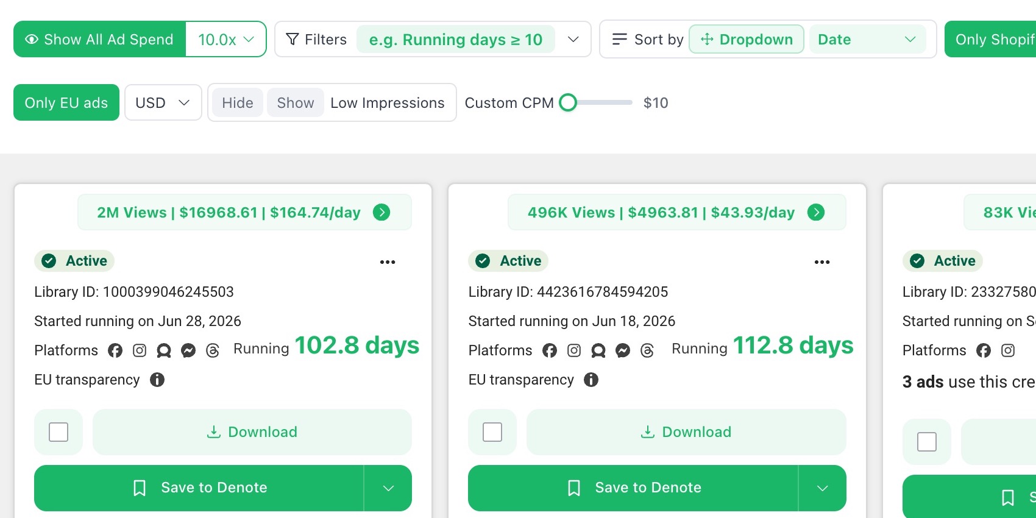Click the Audience Network icon in the 2M Views card
The image size is (1036, 518).
tap(164, 350)
